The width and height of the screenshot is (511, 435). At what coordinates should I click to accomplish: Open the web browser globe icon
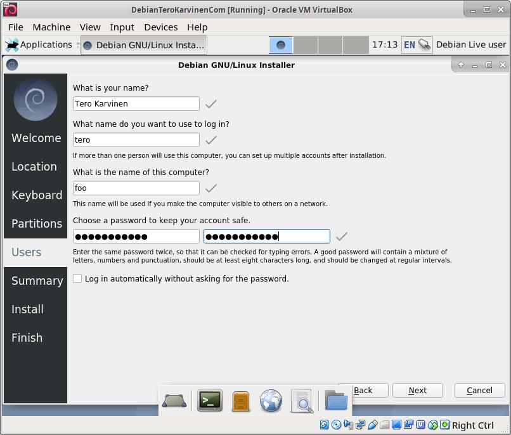tap(271, 401)
